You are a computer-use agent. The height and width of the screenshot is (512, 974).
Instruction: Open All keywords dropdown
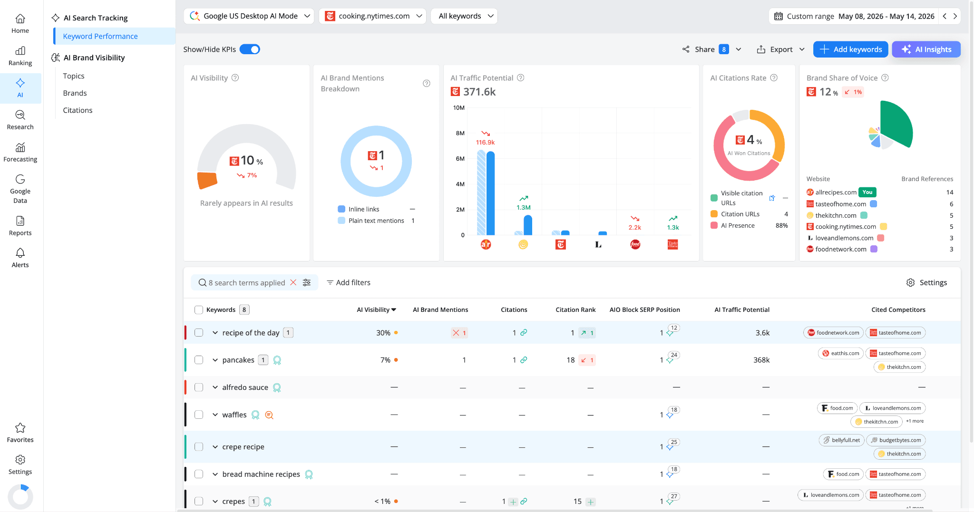click(x=464, y=16)
